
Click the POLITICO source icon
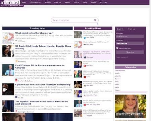(x=85, y=66)
